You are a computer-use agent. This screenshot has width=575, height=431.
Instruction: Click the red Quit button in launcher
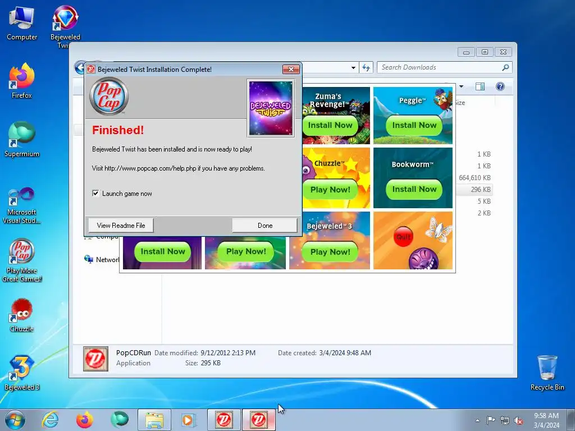403,237
